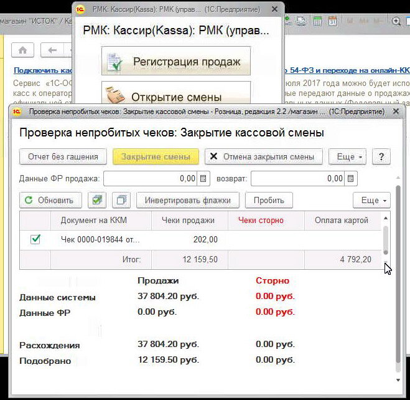Click Инвертировать флажки button
The height and width of the screenshot is (400, 410).
pyautogui.click(x=188, y=200)
